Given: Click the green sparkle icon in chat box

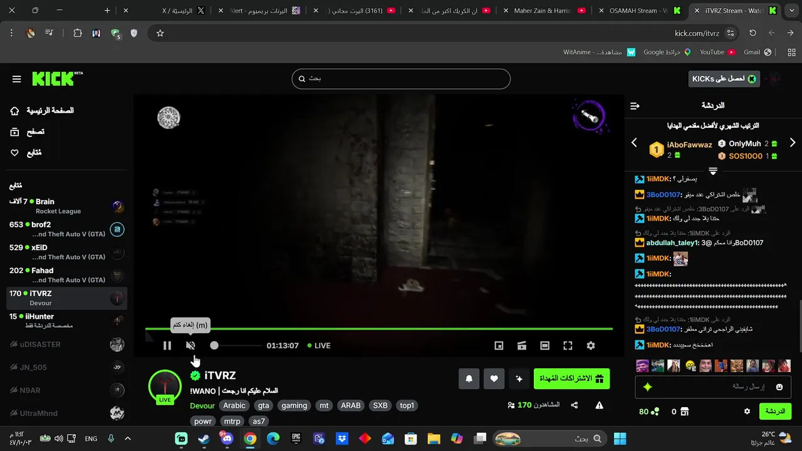Looking at the screenshot, I should [x=648, y=387].
